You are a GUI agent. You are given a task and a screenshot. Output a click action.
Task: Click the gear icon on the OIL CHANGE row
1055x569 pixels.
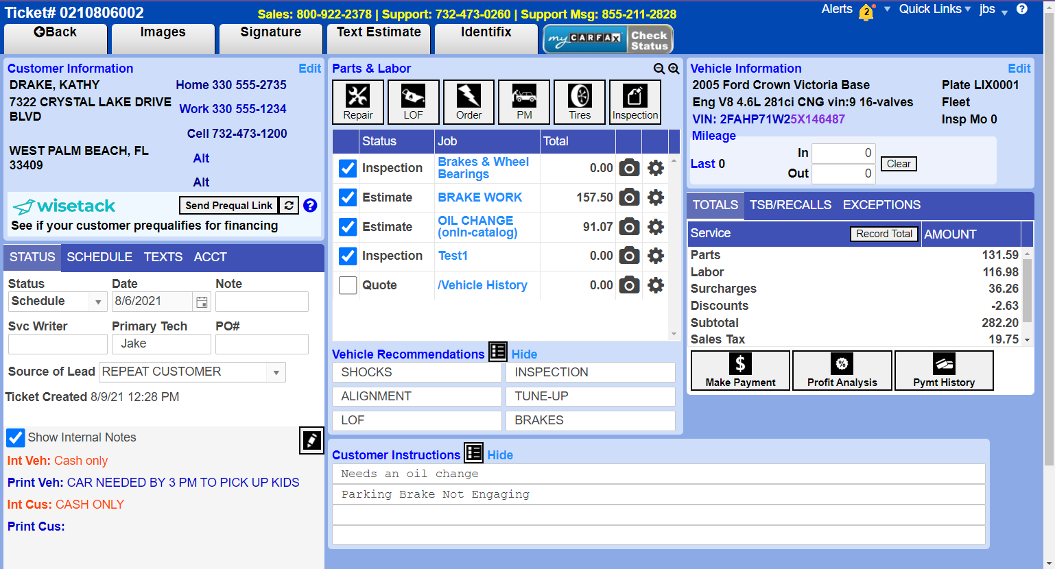pos(655,227)
